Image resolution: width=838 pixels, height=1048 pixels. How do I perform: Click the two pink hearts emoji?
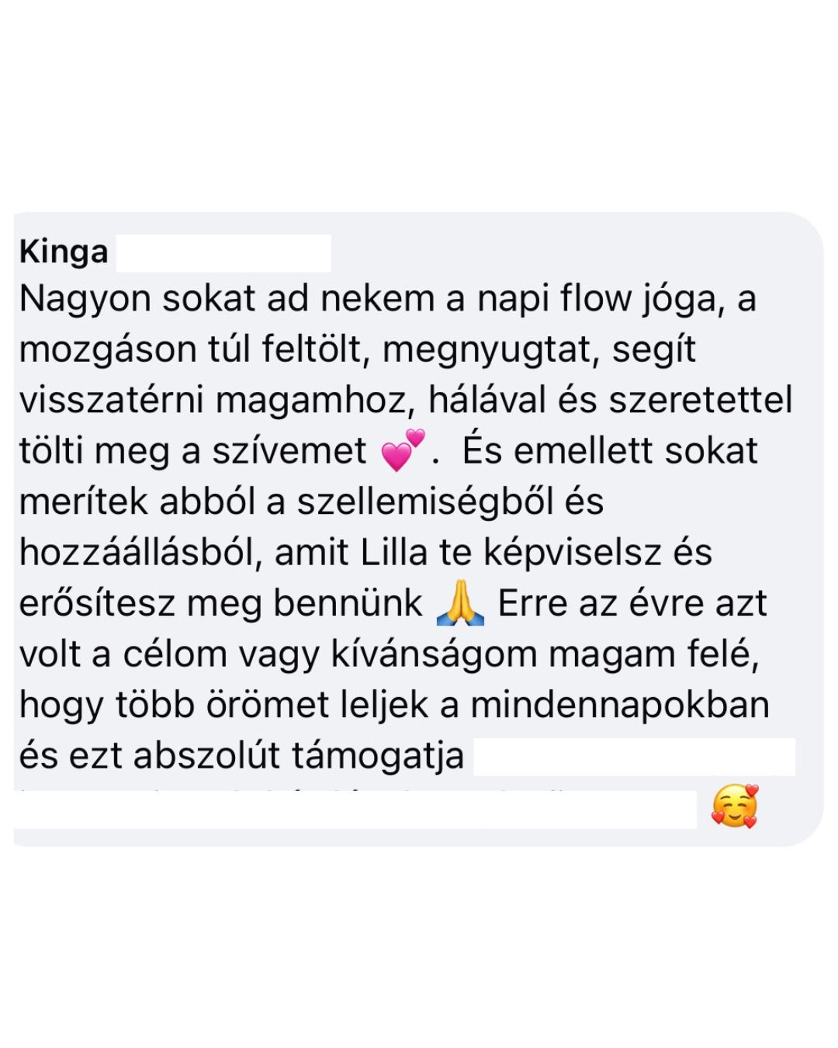(x=403, y=450)
